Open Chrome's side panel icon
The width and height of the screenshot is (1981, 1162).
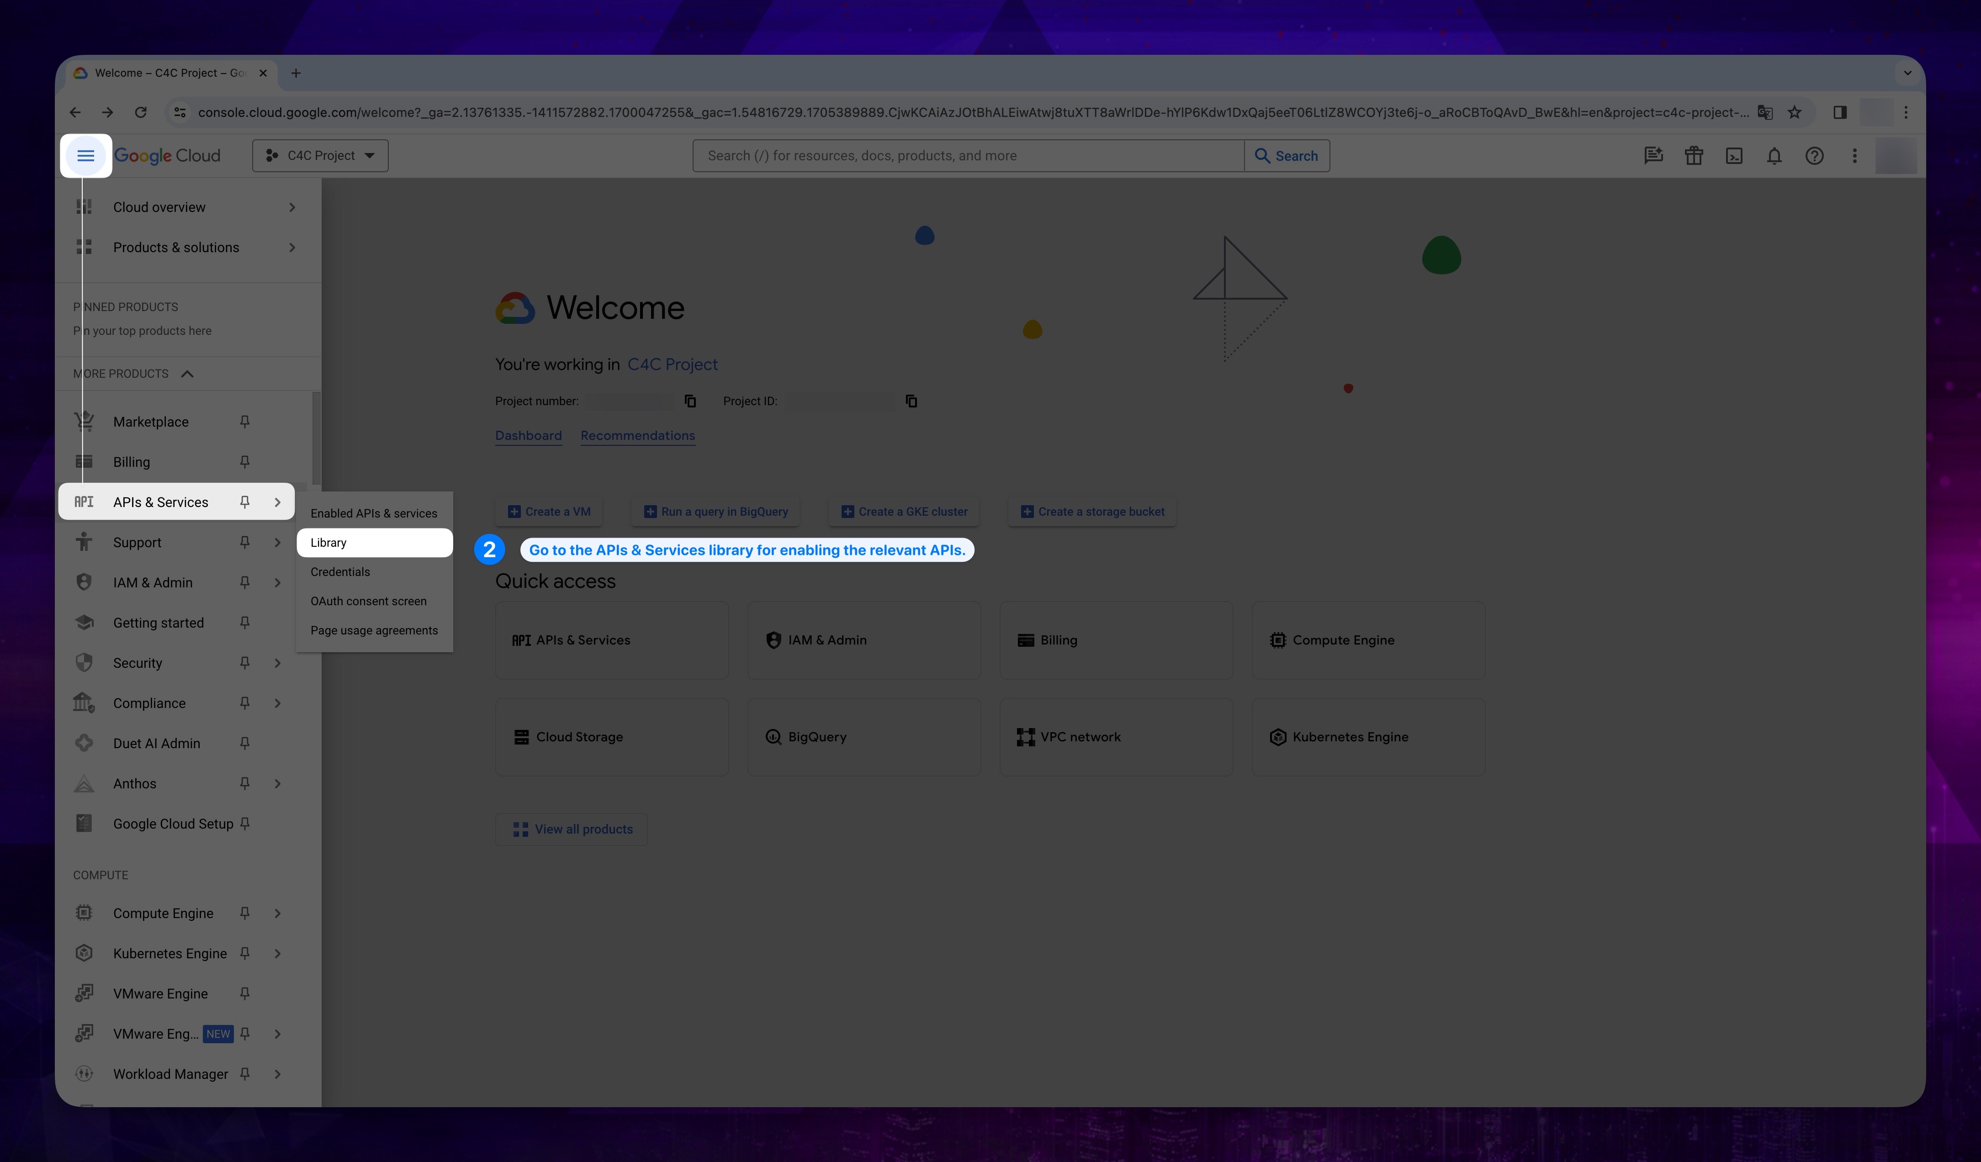[1839, 112]
